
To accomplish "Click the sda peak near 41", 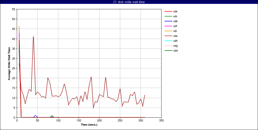I will coord(33,37).
